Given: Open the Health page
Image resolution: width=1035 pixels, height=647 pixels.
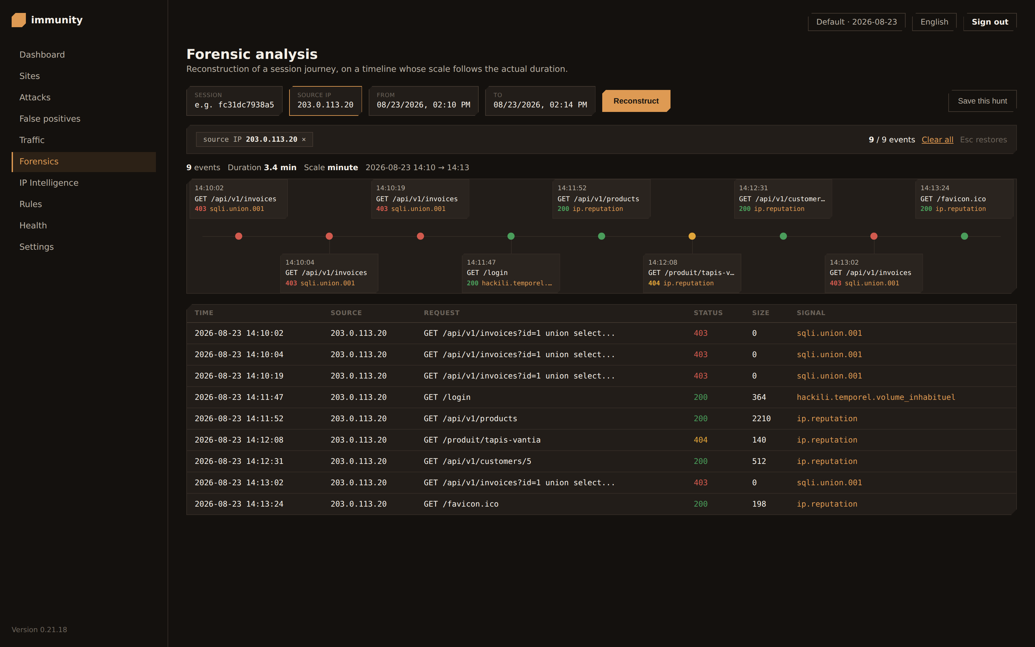Looking at the screenshot, I should click(x=84, y=225).
